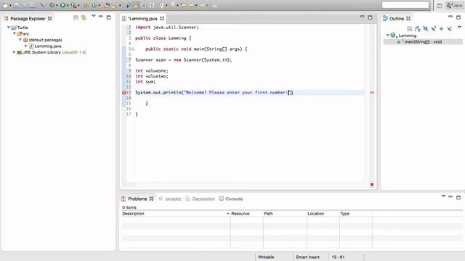The height and width of the screenshot is (261, 465).
Task: Click the Open Type toolbar icon
Action: tap(107, 5)
